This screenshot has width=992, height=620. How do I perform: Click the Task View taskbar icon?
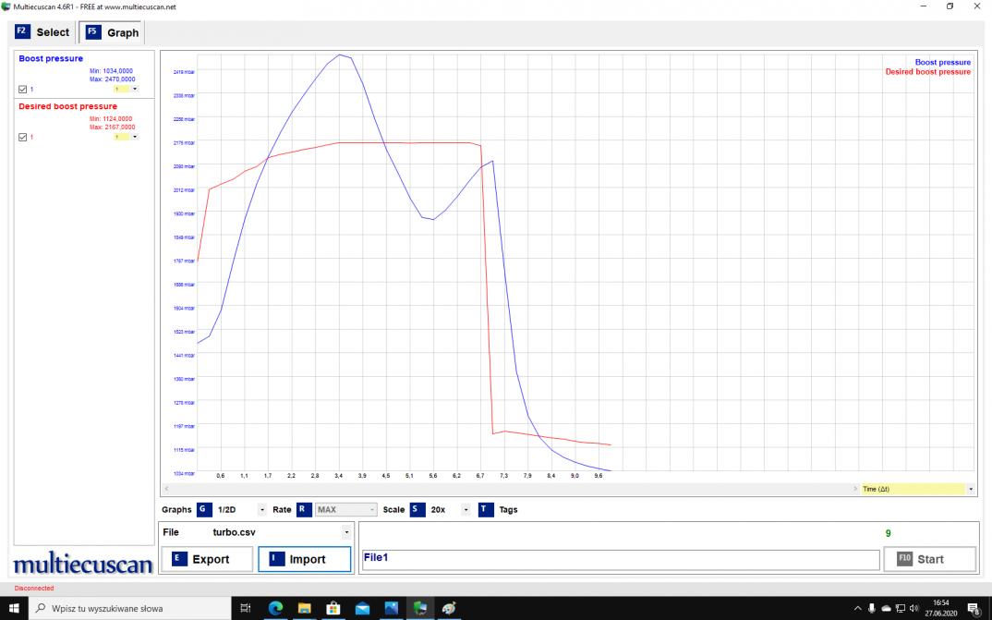(x=246, y=608)
